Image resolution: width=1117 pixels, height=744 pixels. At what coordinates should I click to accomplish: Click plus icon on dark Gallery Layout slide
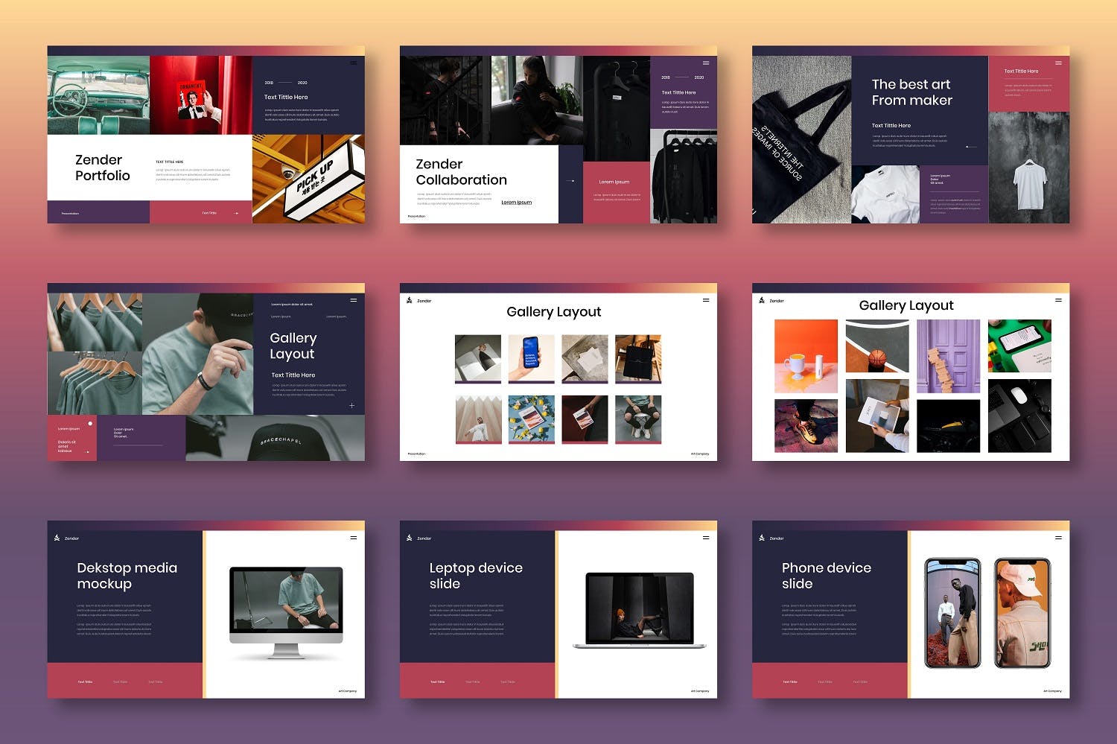coord(352,406)
